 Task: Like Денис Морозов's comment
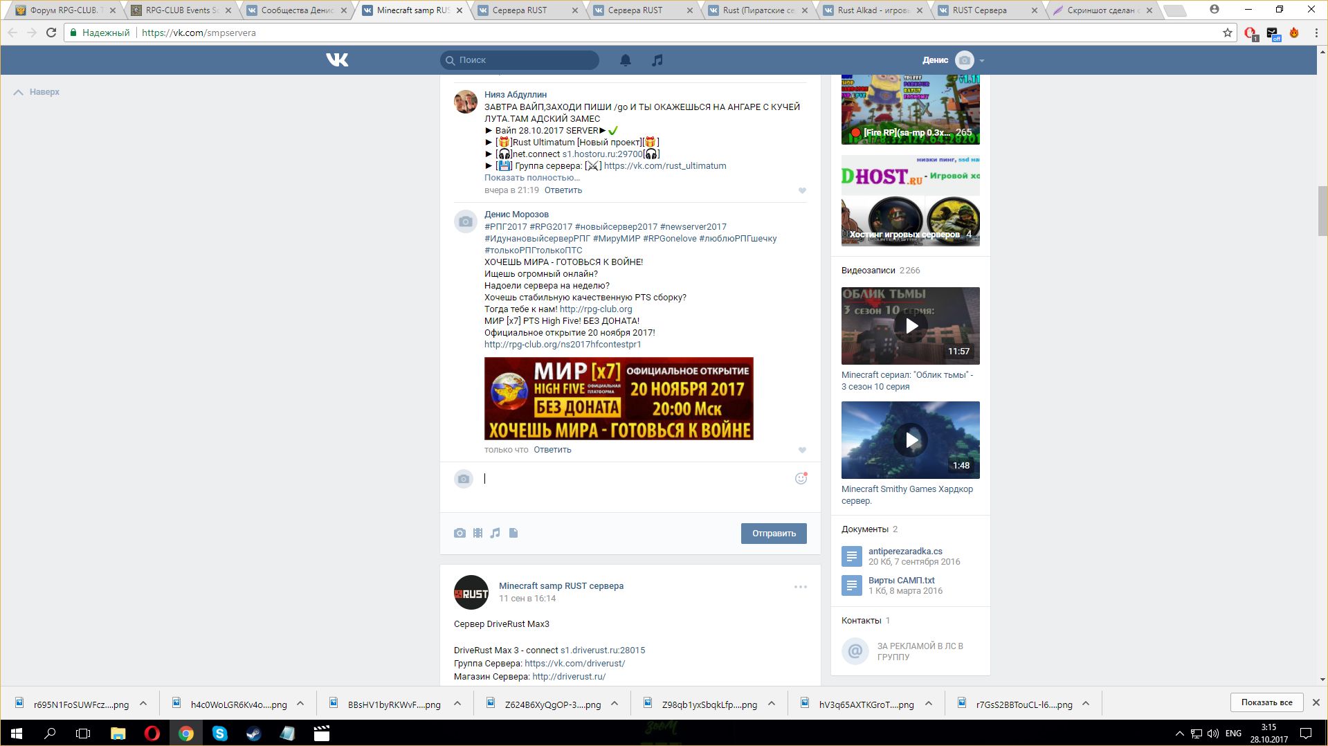coord(802,450)
